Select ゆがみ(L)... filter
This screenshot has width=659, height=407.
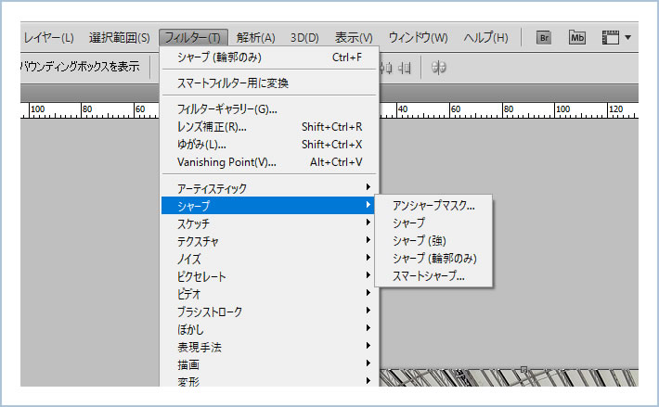tap(269, 145)
